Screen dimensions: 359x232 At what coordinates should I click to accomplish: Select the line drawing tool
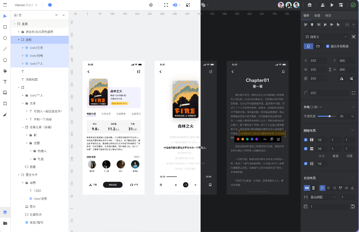pos(5,49)
